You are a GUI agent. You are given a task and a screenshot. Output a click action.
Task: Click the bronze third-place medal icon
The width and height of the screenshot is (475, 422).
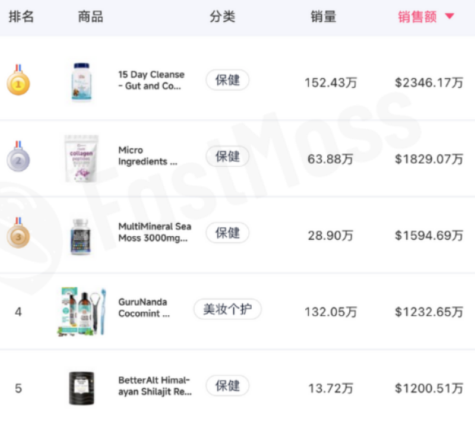click(x=18, y=234)
